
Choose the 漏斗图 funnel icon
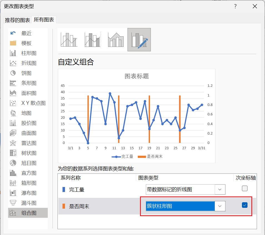(x=13, y=203)
